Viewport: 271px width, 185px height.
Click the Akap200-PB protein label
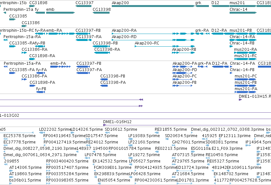tap(184, 83)
